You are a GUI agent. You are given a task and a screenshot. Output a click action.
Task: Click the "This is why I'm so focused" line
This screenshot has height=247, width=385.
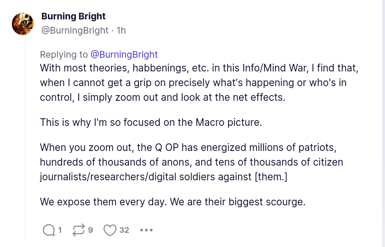pos(151,122)
